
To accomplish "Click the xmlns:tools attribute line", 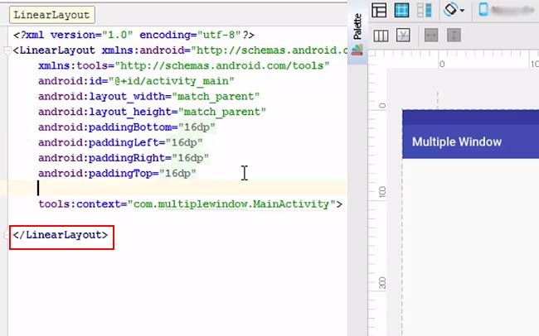I will 184,65.
